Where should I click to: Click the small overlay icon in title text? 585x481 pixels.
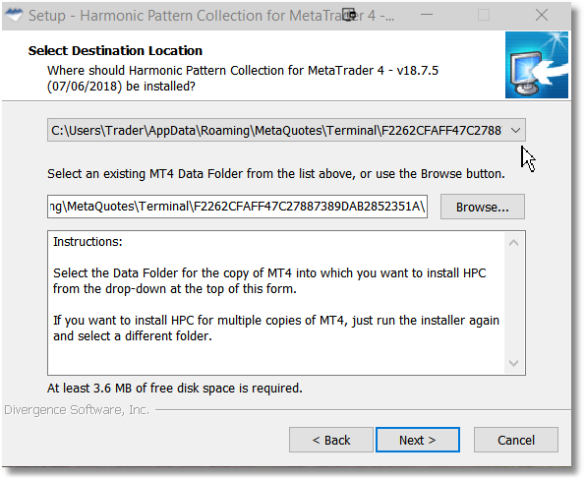(x=349, y=16)
